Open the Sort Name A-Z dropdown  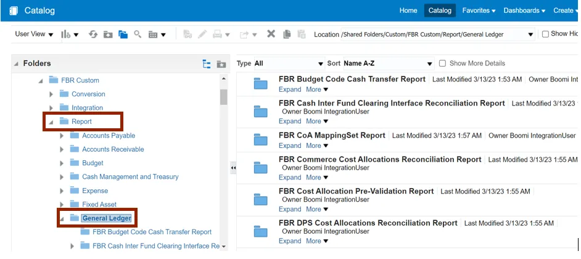pos(389,64)
